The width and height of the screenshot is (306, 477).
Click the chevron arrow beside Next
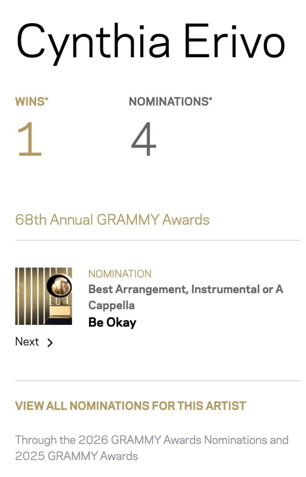coord(50,343)
